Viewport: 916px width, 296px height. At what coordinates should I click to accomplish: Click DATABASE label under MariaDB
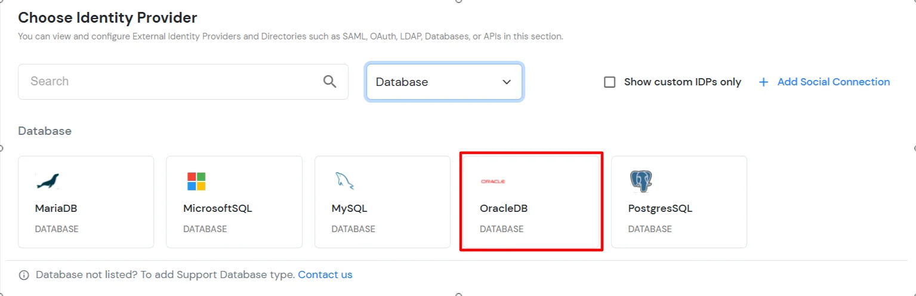coord(57,229)
